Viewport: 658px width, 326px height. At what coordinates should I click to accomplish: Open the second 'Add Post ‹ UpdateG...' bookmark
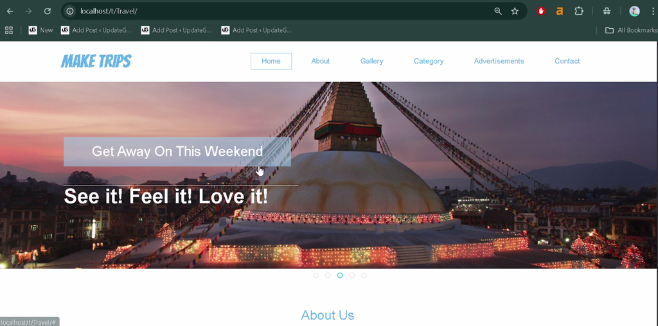tap(176, 30)
